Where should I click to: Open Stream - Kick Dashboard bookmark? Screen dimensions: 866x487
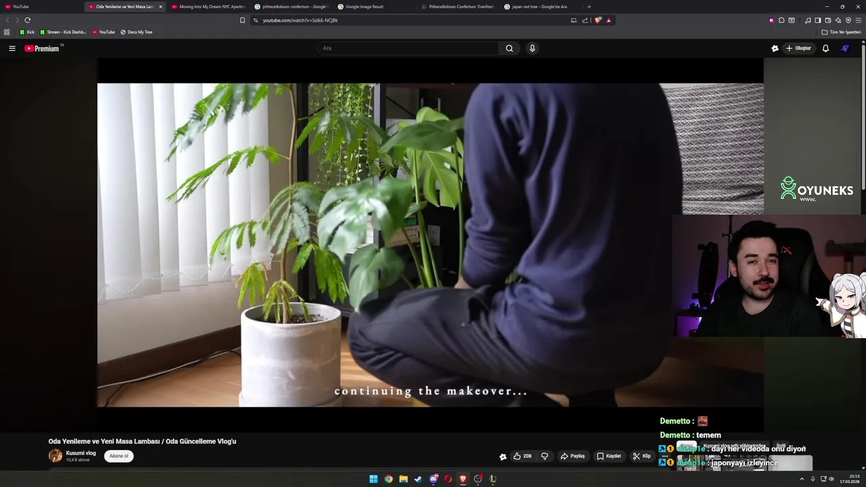tap(63, 32)
